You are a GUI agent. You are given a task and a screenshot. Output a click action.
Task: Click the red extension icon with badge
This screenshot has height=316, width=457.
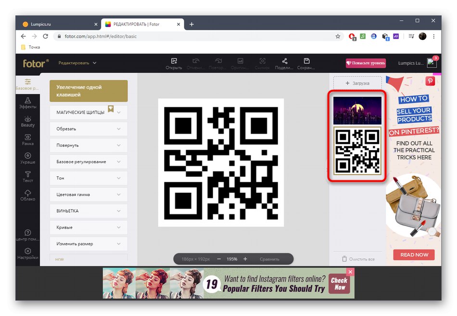pyautogui.click(x=352, y=37)
